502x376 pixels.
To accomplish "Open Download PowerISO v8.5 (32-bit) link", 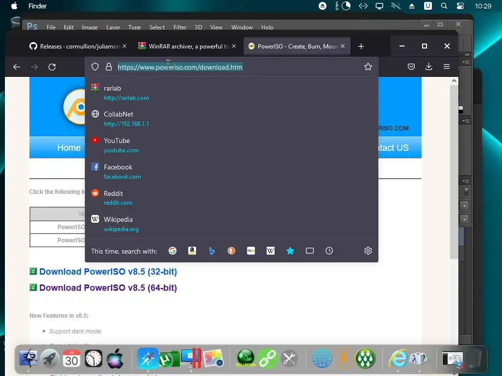I will pyautogui.click(x=108, y=271).
